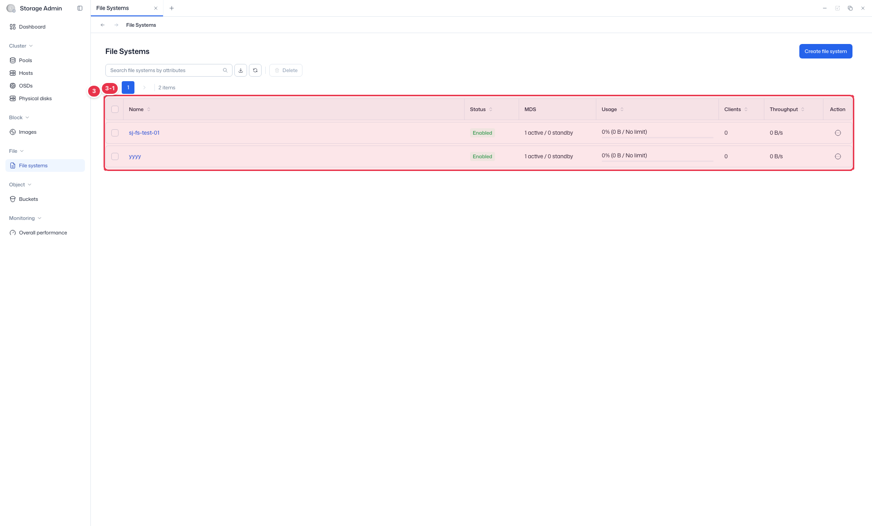
Task: Sort by Clients column arrows
Action: [746, 109]
